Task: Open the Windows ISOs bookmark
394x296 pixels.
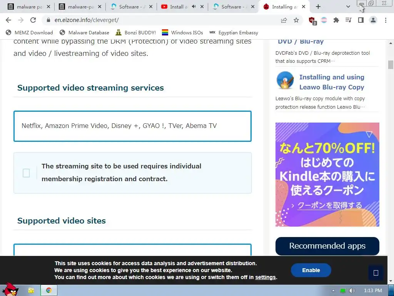Action: (x=182, y=32)
